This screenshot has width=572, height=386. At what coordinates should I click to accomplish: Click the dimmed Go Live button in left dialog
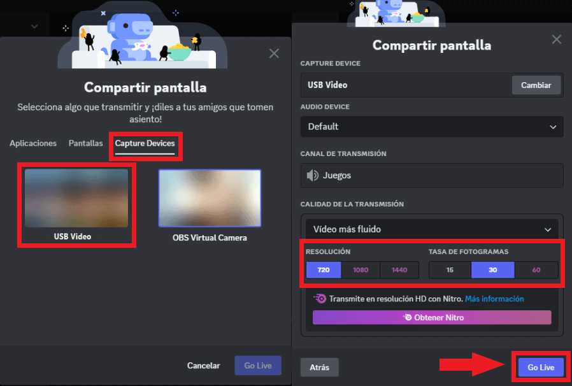pyautogui.click(x=258, y=366)
